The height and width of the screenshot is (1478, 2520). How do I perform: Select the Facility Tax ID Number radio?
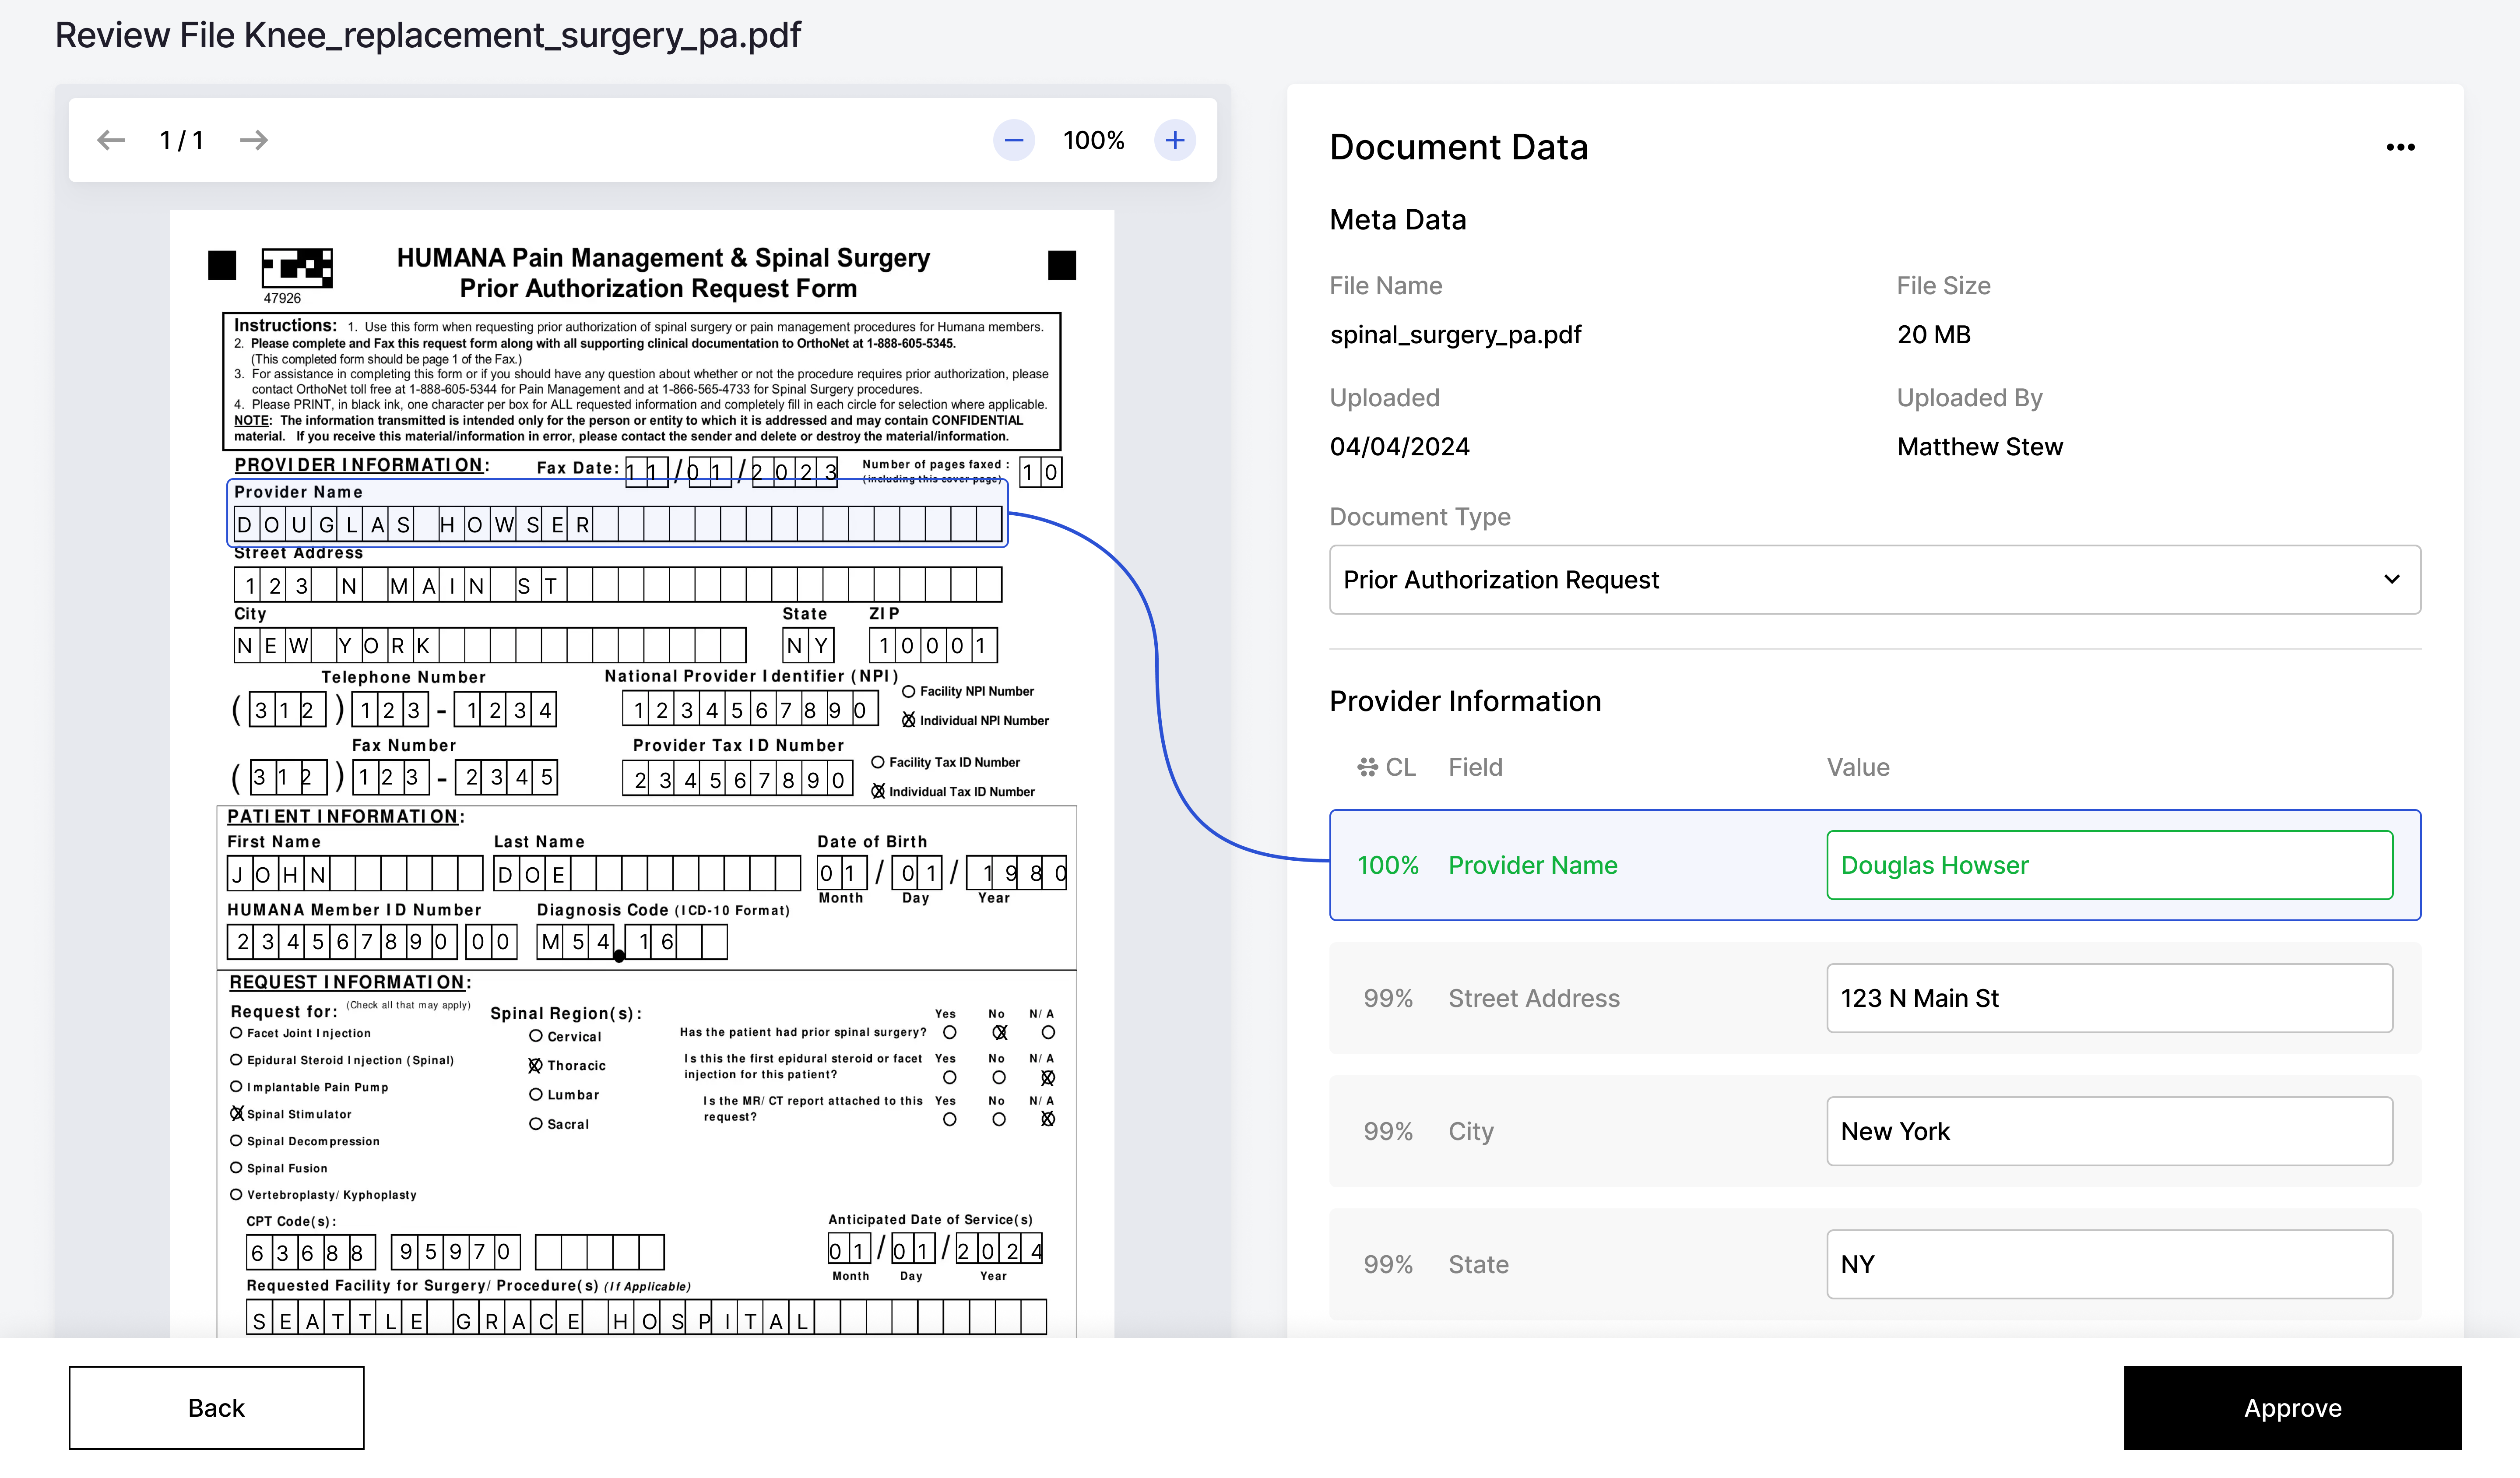coord(878,762)
